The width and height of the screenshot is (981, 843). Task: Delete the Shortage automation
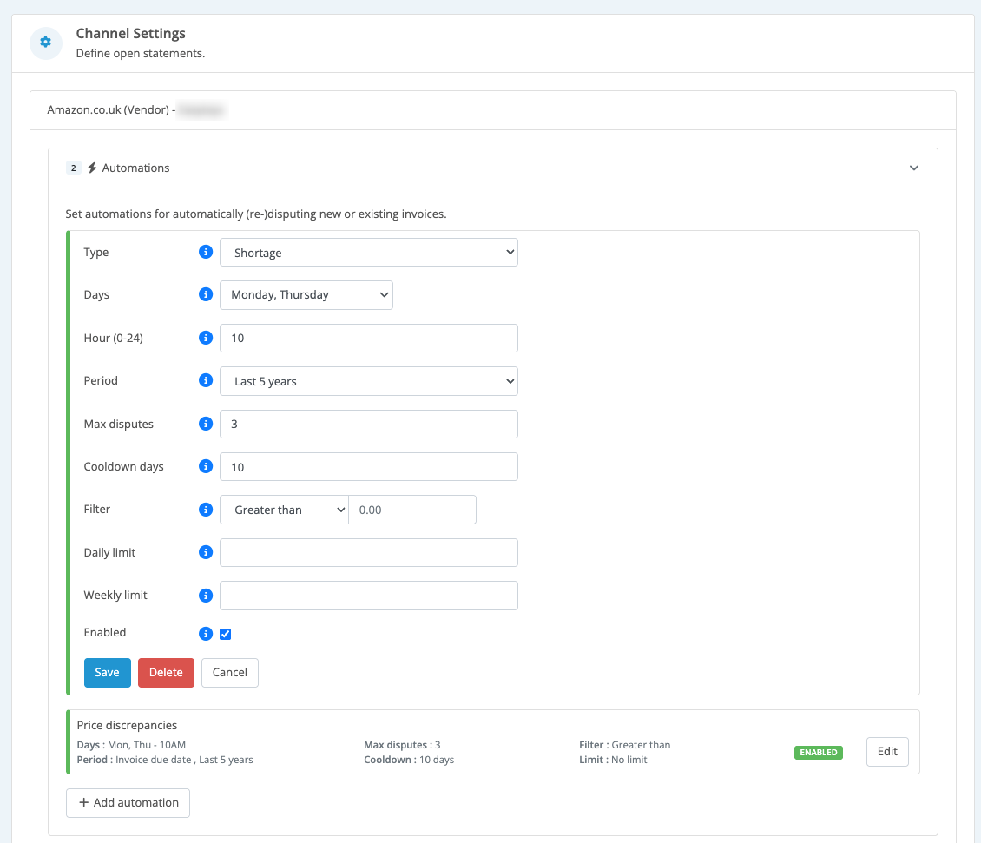tap(166, 672)
